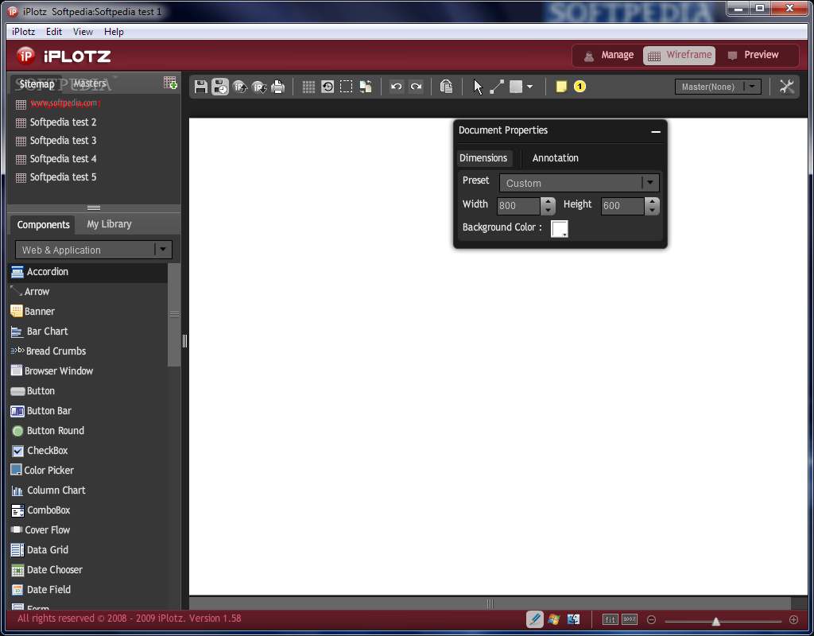Viewport: 814px width, 636px height.
Task: Select the Sitemap tab
Action: click(x=37, y=83)
